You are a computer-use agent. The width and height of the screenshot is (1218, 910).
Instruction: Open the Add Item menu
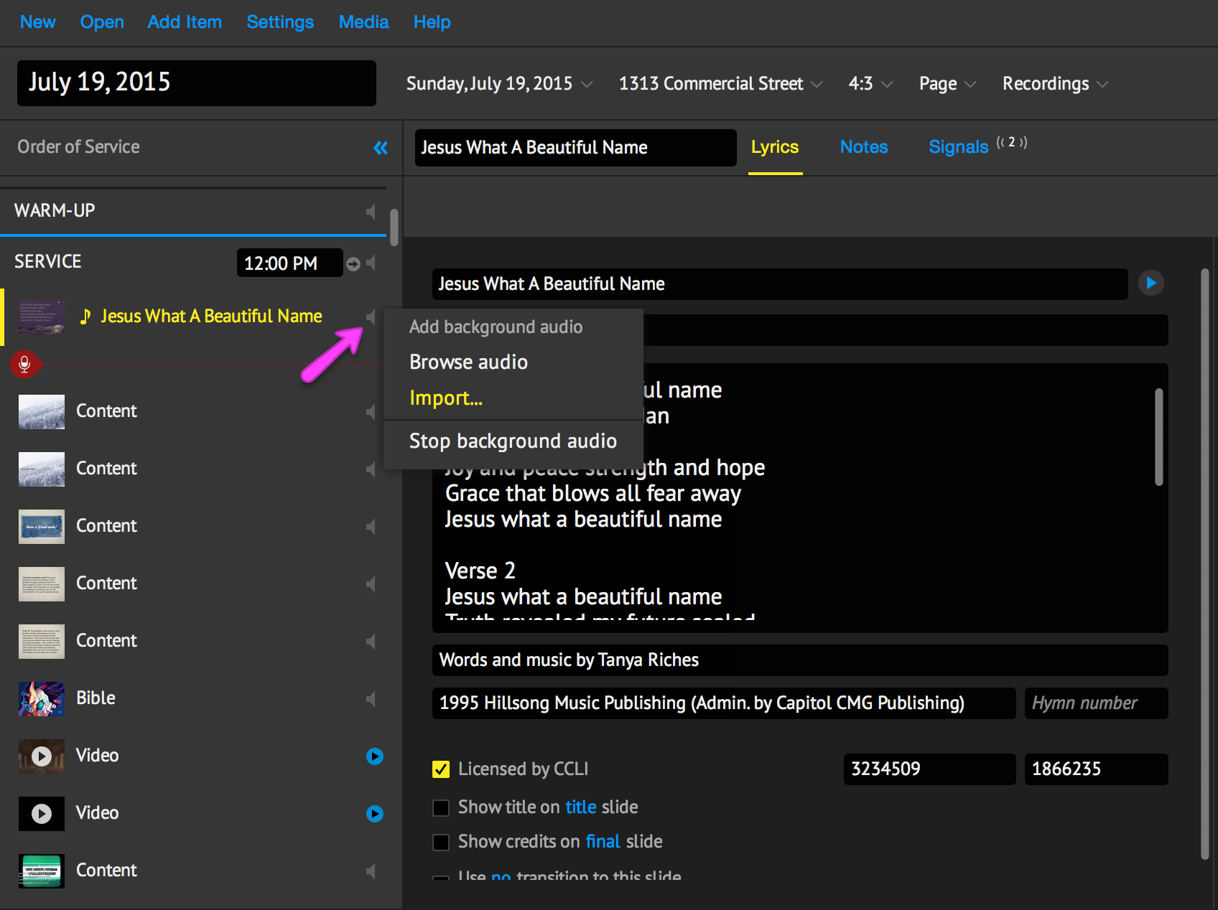tap(185, 22)
